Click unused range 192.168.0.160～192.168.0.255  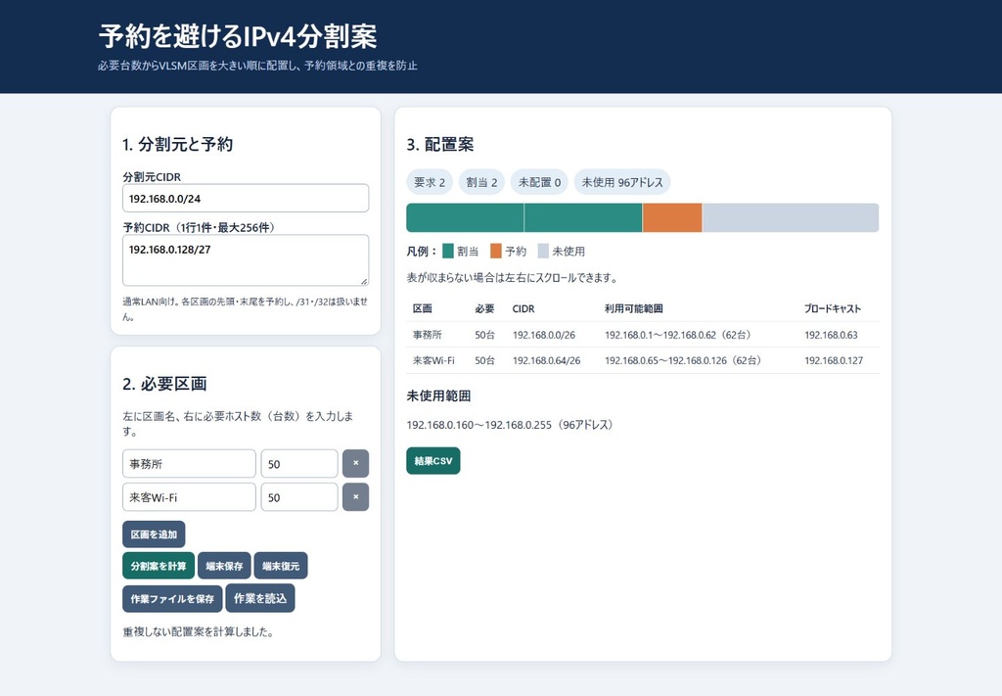pos(478,425)
